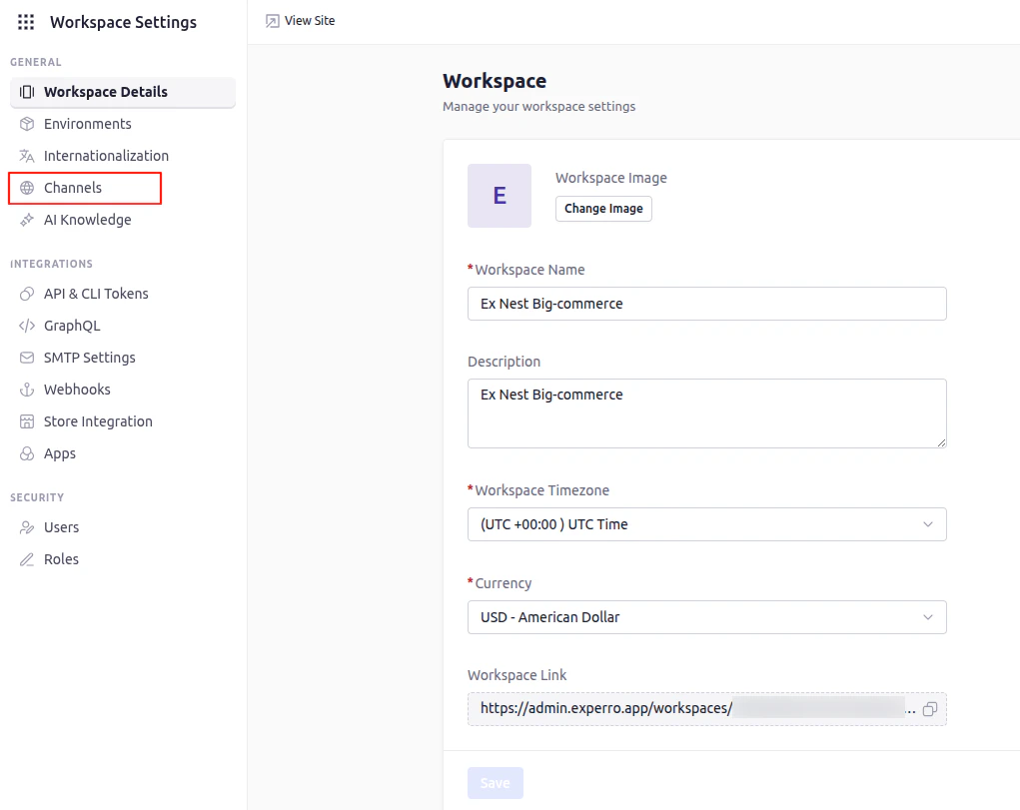Click the Channels globe icon

point(27,188)
